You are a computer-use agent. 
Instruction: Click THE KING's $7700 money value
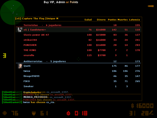102,50
